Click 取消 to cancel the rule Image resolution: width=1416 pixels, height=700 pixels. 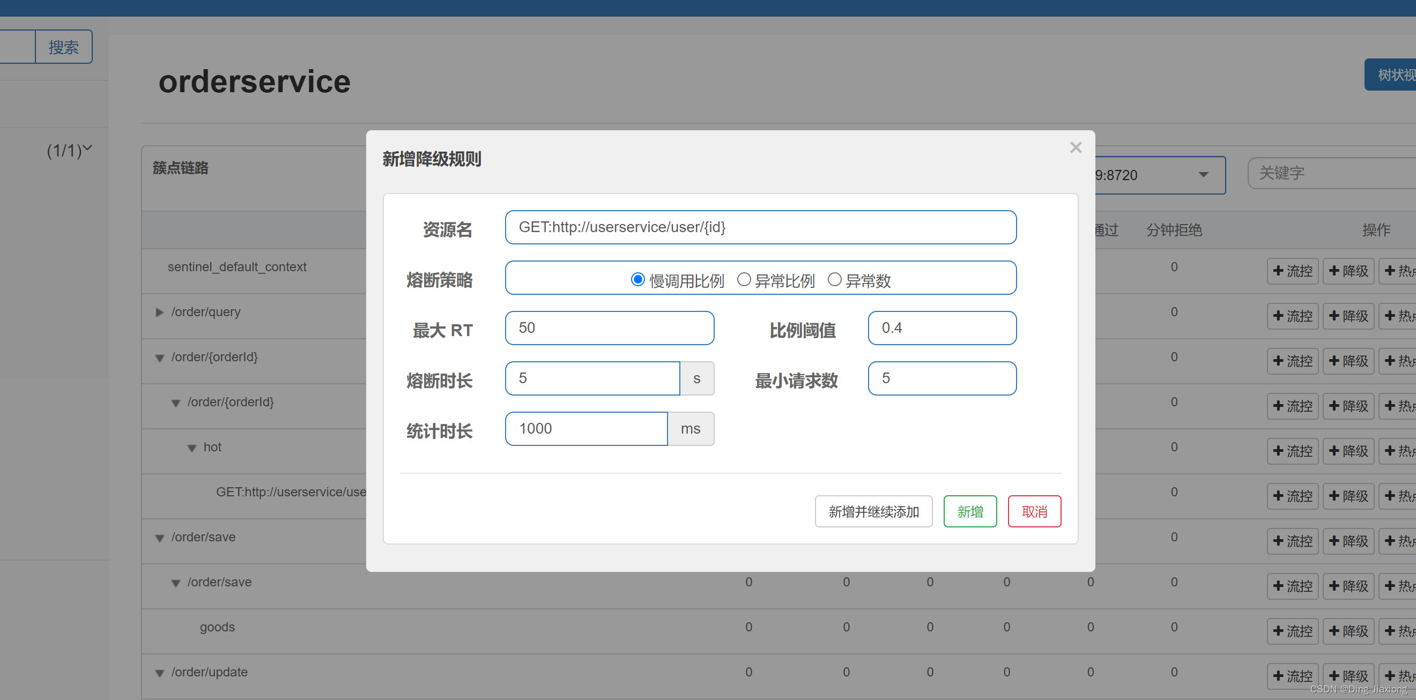coord(1034,511)
